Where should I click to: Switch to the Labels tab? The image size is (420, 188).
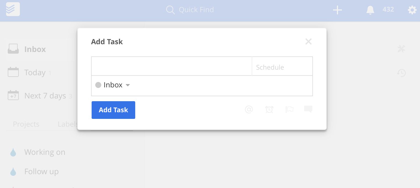[68, 124]
